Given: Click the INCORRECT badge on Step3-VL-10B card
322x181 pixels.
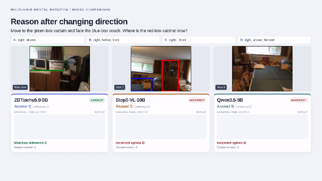Looking at the screenshot, I should pyautogui.click(x=197, y=100).
